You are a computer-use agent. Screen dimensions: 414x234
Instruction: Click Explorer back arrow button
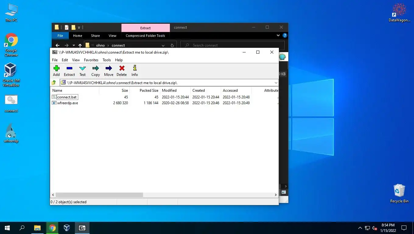click(58, 45)
